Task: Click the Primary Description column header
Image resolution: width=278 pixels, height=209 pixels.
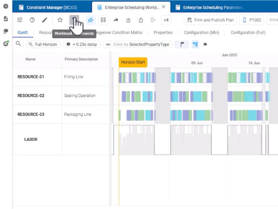Action: click(x=81, y=59)
